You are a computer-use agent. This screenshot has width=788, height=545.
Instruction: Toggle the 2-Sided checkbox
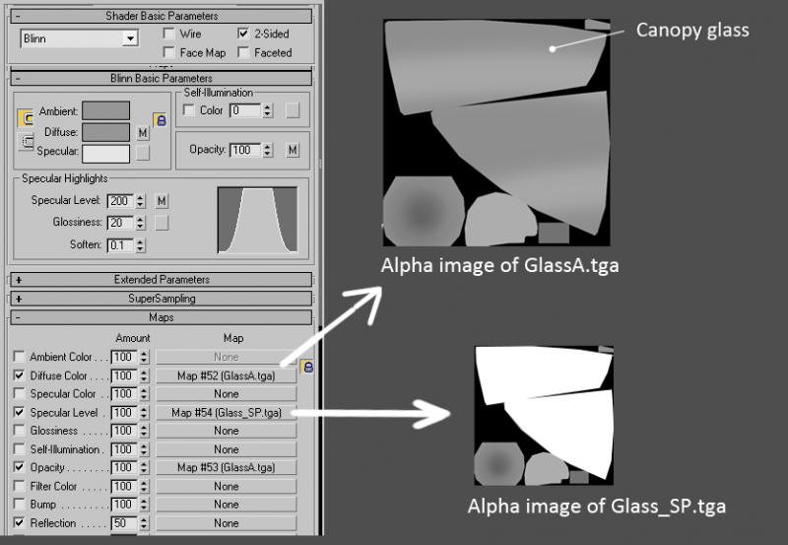(x=243, y=34)
